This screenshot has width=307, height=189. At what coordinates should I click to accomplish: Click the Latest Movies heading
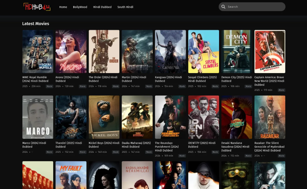[36, 23]
